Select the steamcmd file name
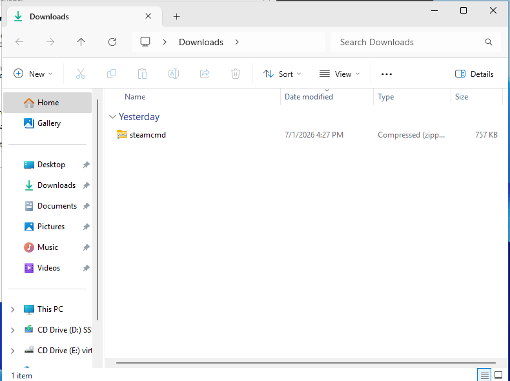510x381 pixels. point(148,135)
